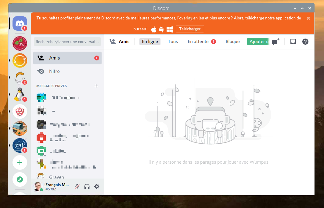The image size is (324, 208).
Task: Toggle deafen with the headphones icon
Action: [x=87, y=187]
